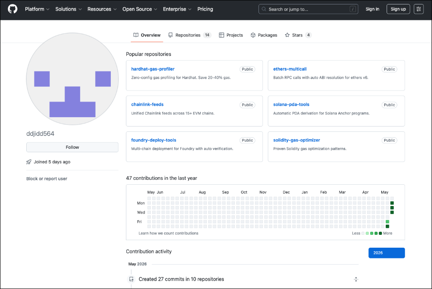Click the search magnifier icon
432x289 pixels.
264,9
